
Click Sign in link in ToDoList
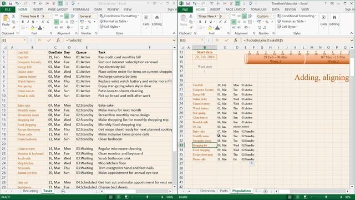click(x=172, y=9)
